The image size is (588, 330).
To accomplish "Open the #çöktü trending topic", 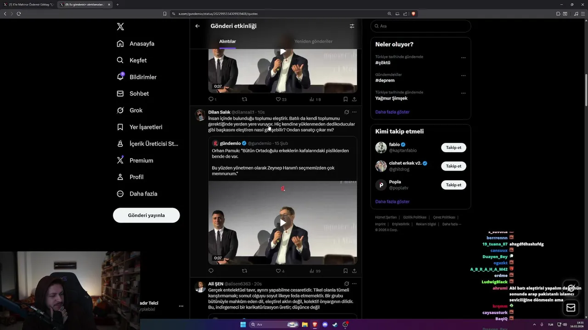I will tap(383, 63).
